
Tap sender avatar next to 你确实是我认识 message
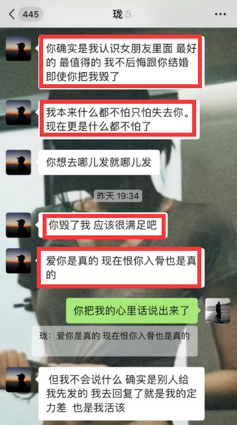18,48
